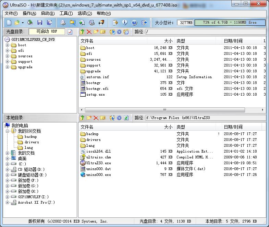The width and height of the screenshot is (269, 227).
Task: Click the exit door icon
Action: [144, 23]
